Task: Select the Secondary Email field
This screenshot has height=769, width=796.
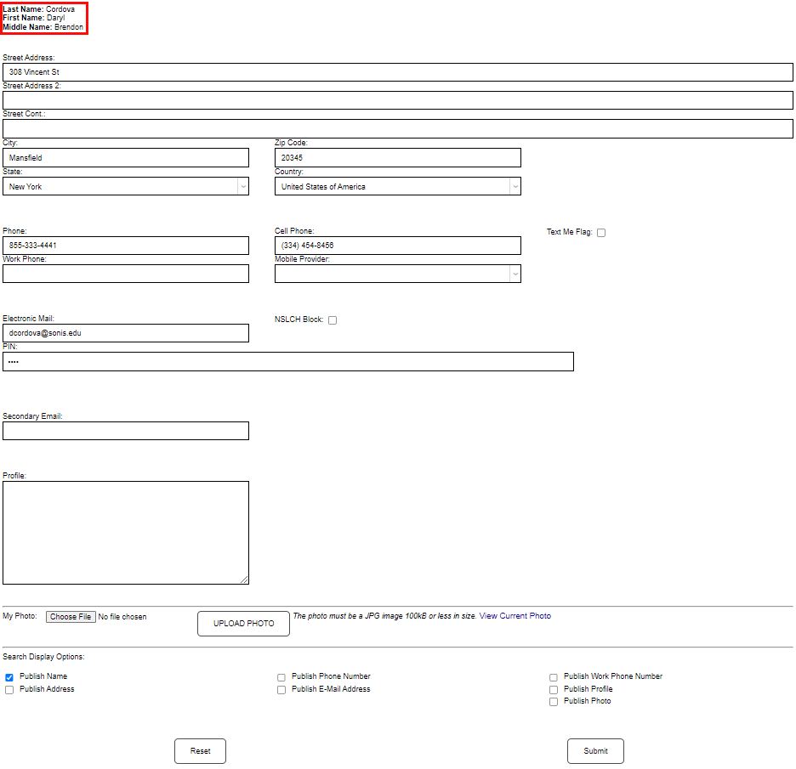Action: point(126,431)
